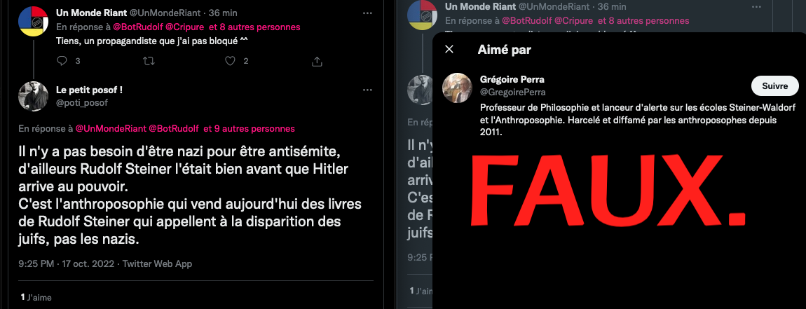806x309 pixels.
Task: View the '1 J'aime' likes list
Action: (x=36, y=297)
